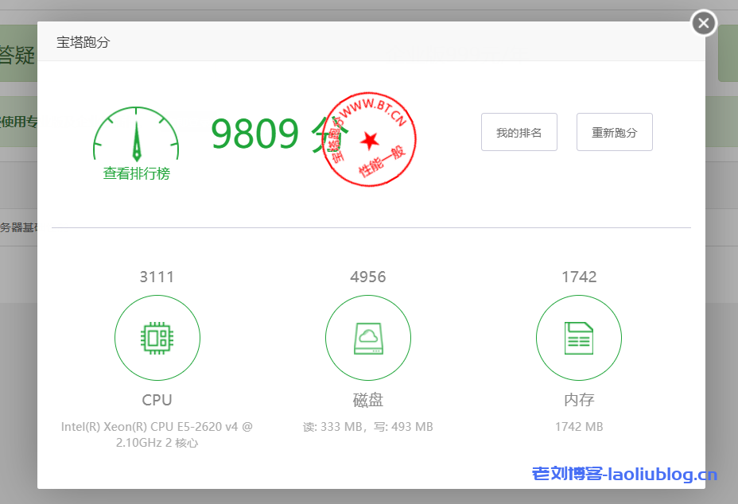Click the speedometer gauge icon

click(136, 138)
